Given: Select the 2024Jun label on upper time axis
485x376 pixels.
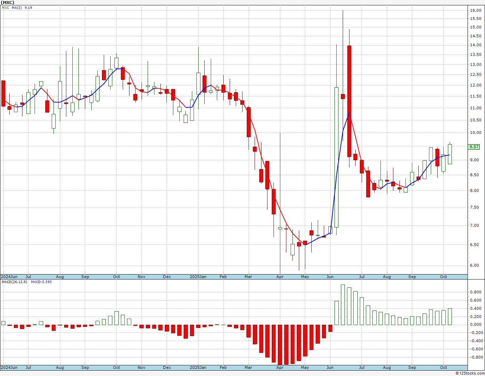Looking at the screenshot, I should point(9,277).
